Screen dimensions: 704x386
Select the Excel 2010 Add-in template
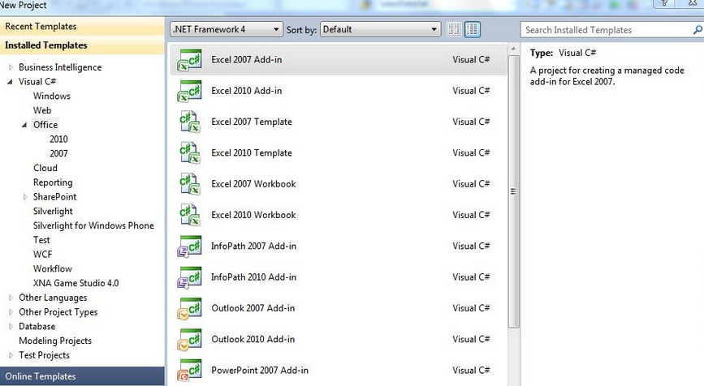point(339,91)
